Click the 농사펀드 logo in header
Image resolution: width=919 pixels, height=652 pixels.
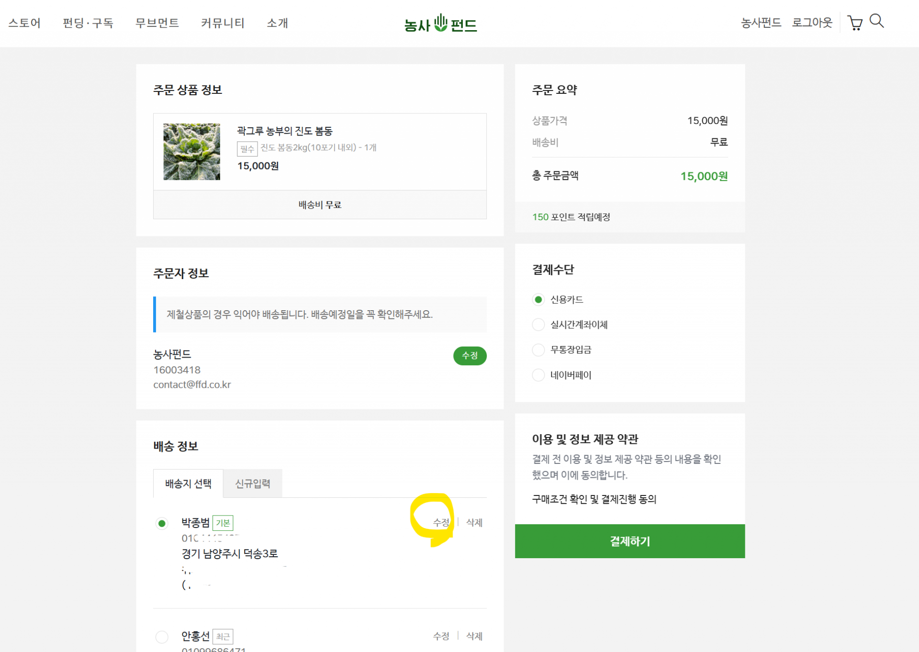440,23
